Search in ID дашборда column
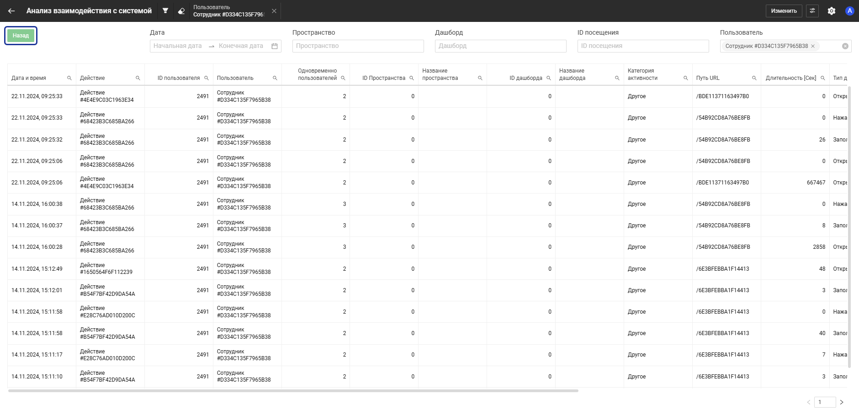Viewport: 859px width, 420px height. (549, 78)
